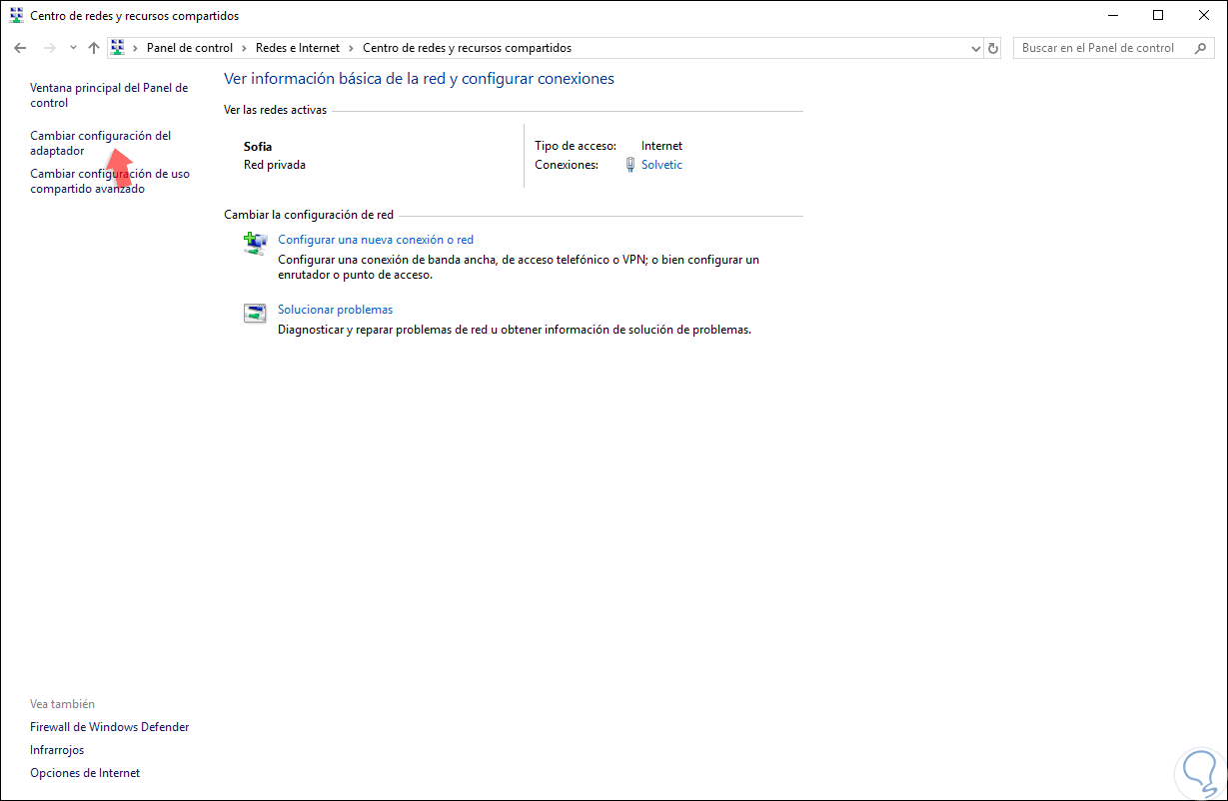Click the window icon in title bar
Image resolution: width=1228 pixels, height=801 pixels.
tap(17, 16)
